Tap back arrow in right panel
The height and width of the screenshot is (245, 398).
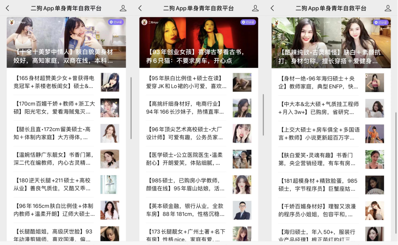[272, 8]
